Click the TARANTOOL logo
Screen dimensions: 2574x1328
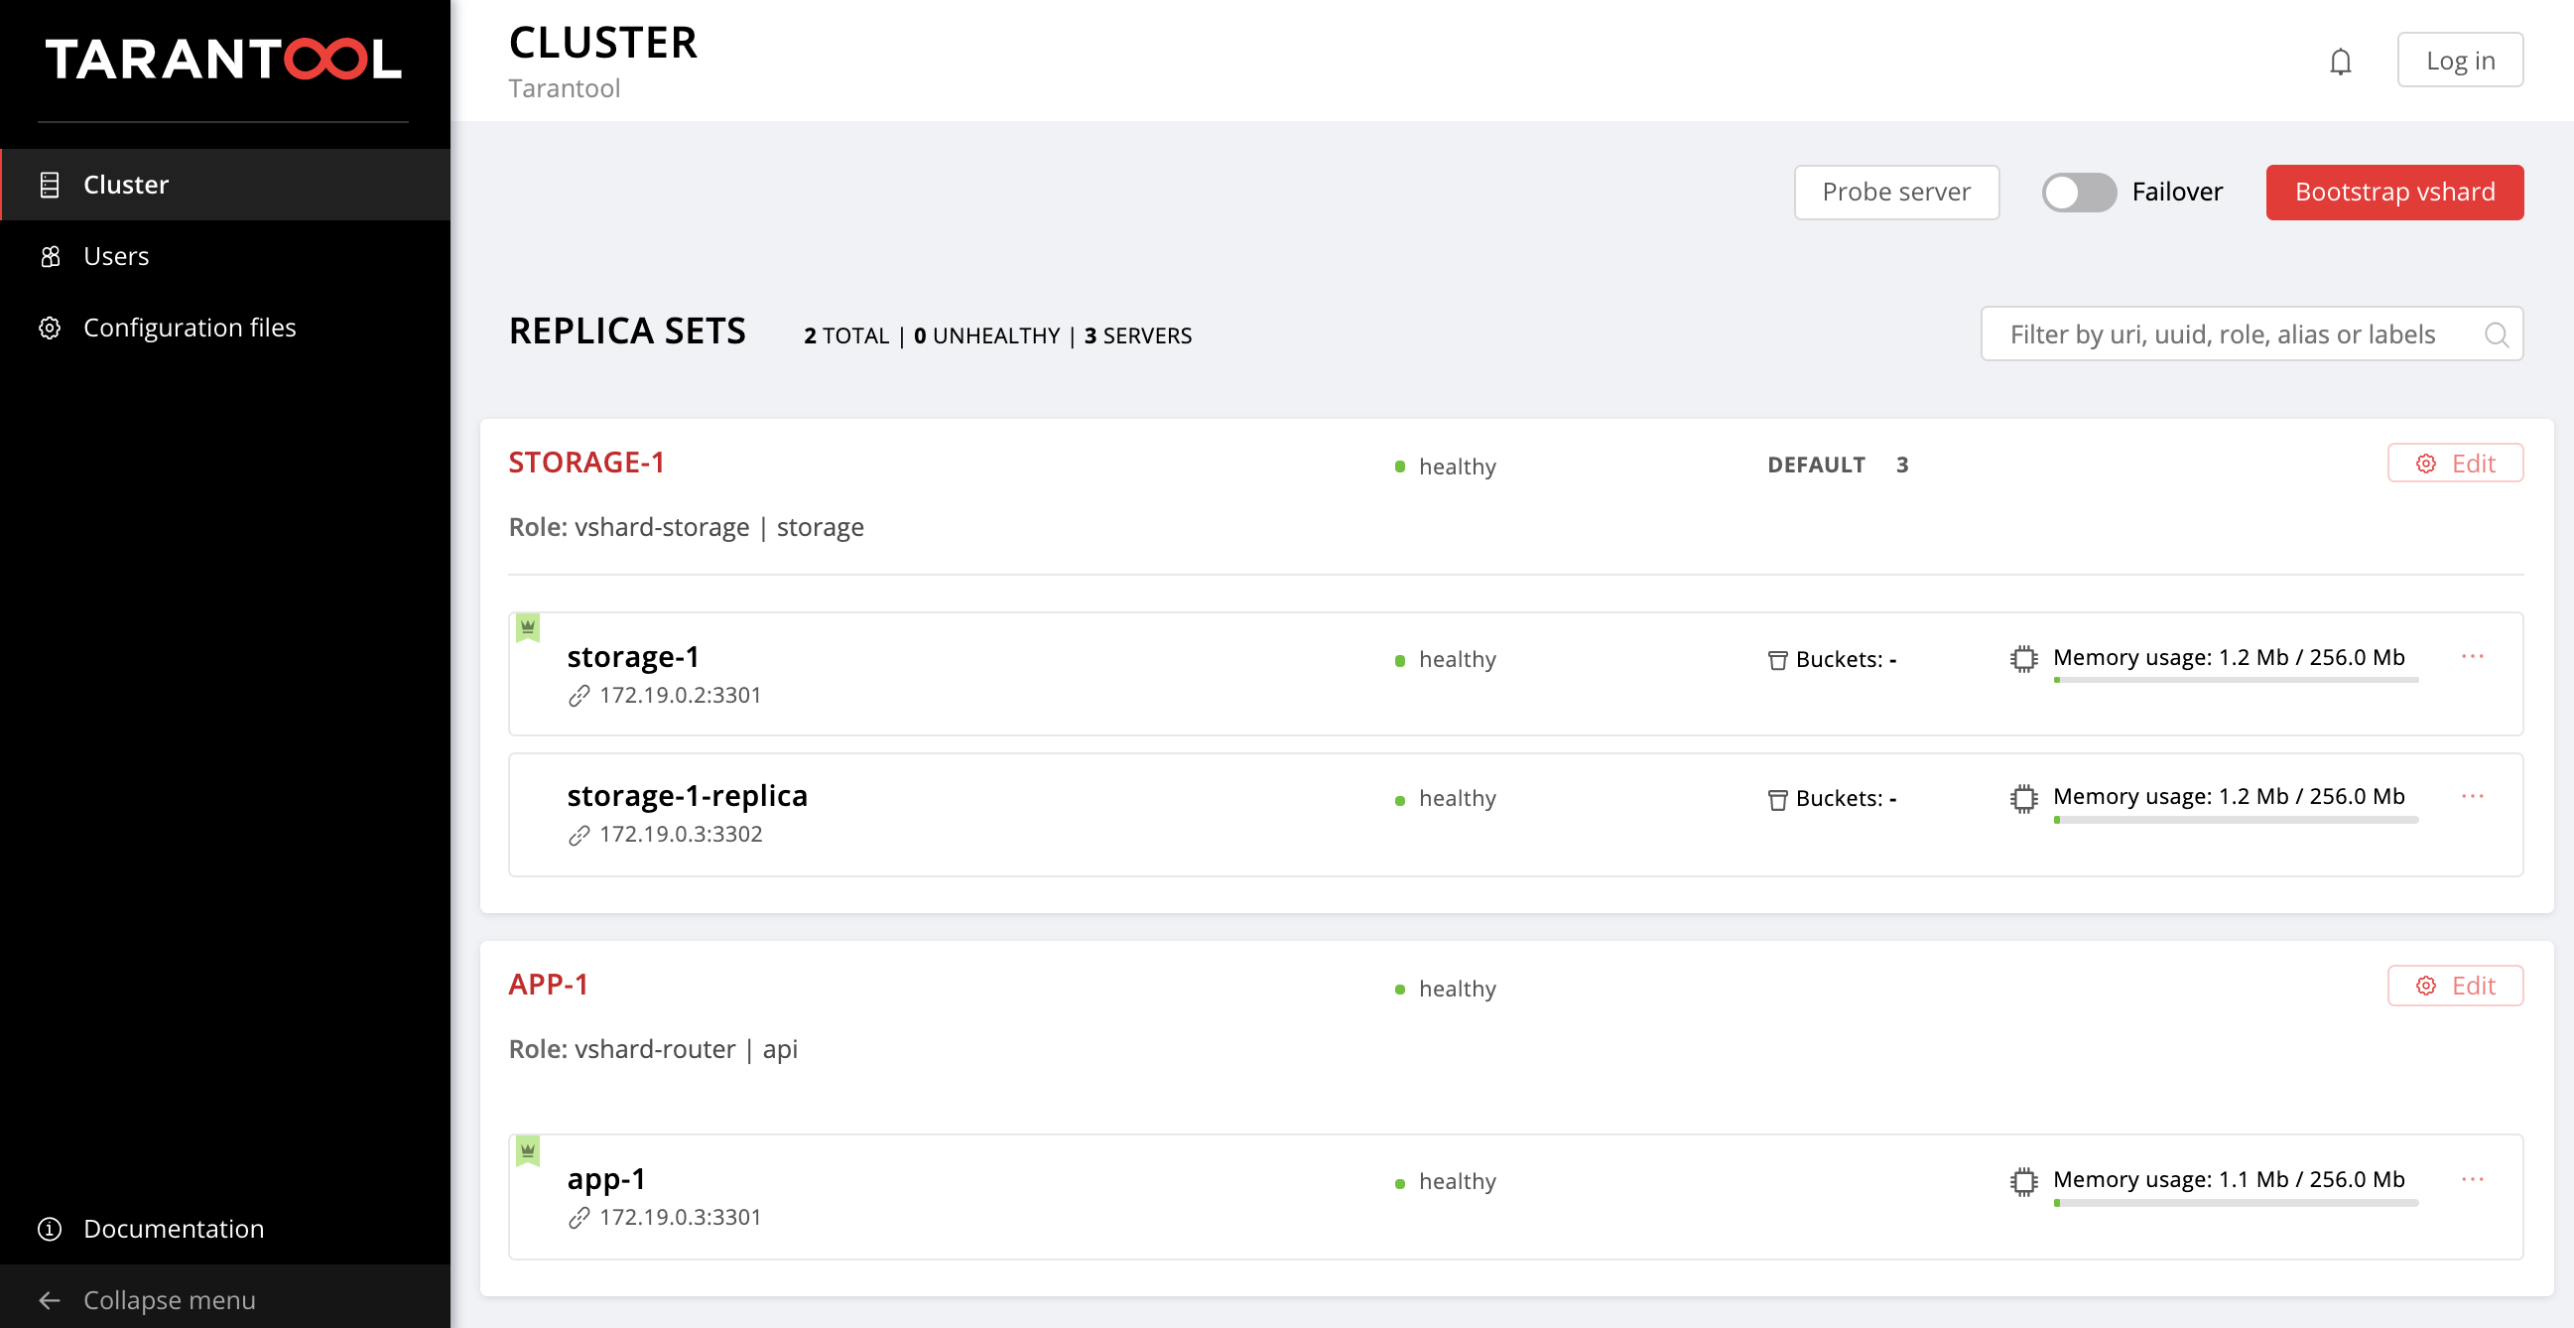click(224, 59)
